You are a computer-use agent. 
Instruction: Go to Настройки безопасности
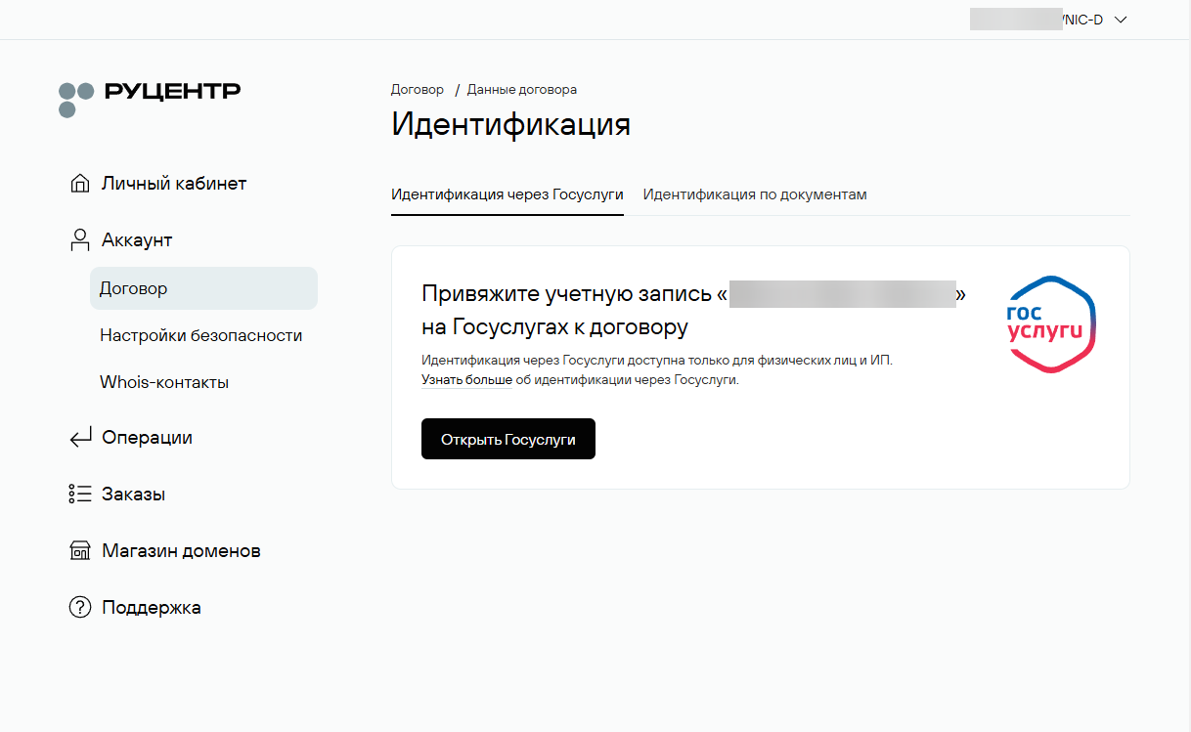pyautogui.click(x=200, y=335)
